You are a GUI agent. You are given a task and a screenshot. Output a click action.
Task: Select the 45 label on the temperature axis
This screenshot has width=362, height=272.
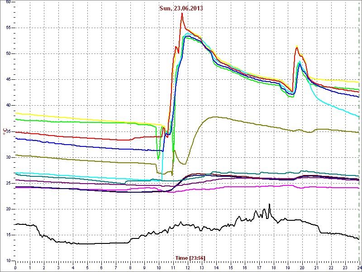(x=8, y=80)
